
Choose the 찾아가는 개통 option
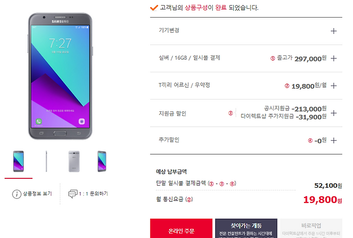click(246, 228)
